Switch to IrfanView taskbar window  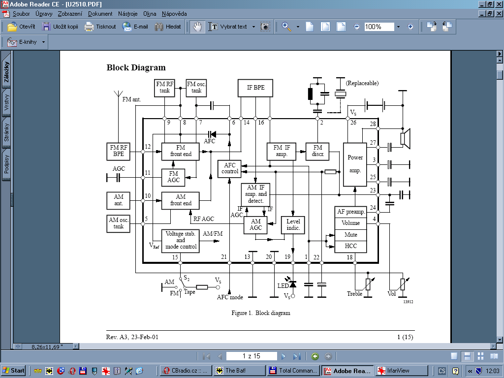coord(402,371)
